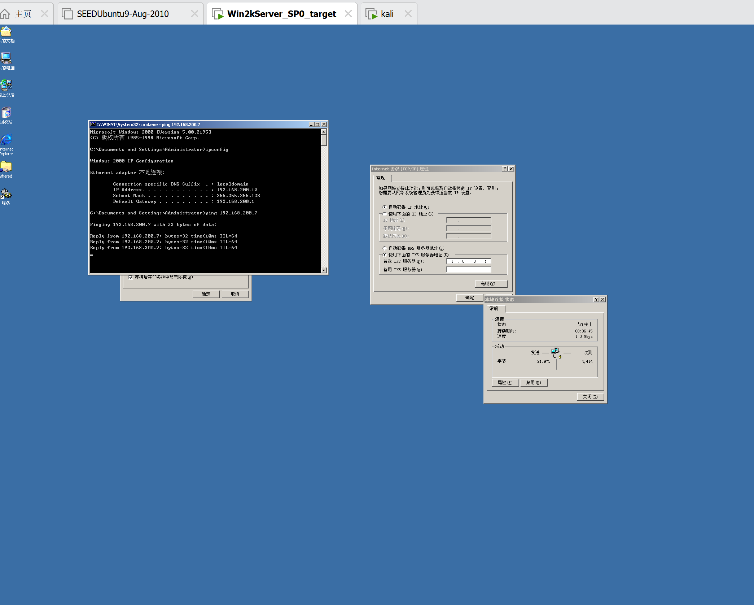Switch to the kali VM tab
The image size is (754, 605).
(x=387, y=14)
